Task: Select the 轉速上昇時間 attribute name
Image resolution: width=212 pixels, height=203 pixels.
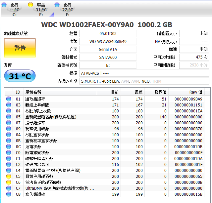Action: 37,105
